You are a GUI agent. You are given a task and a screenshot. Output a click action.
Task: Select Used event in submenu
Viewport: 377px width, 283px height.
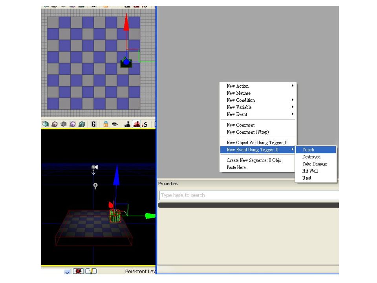pyautogui.click(x=316, y=178)
